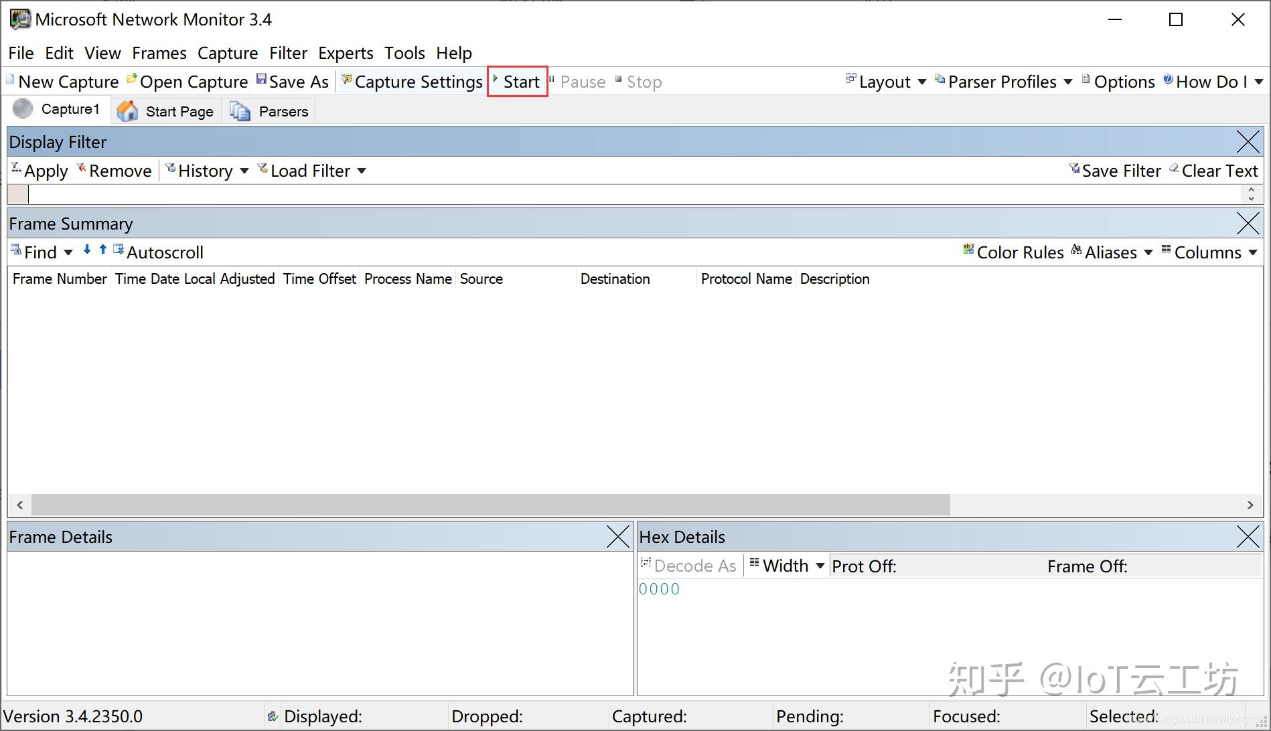Screen dimensions: 1271x731
Task: Save the current filter
Action: coord(1116,170)
